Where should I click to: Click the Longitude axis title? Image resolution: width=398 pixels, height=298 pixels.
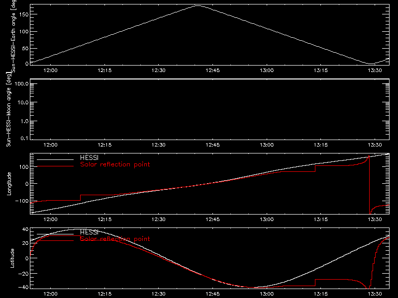pyautogui.click(x=9, y=184)
